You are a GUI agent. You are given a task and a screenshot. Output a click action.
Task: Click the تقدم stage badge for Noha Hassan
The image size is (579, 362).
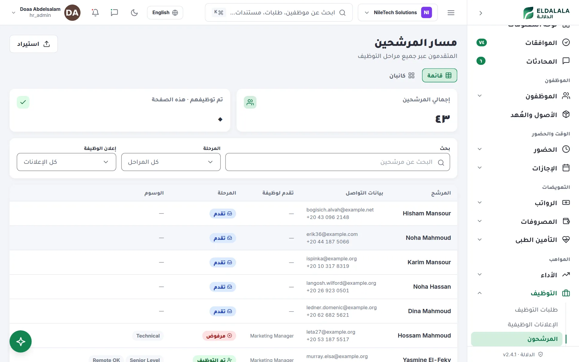223,287
